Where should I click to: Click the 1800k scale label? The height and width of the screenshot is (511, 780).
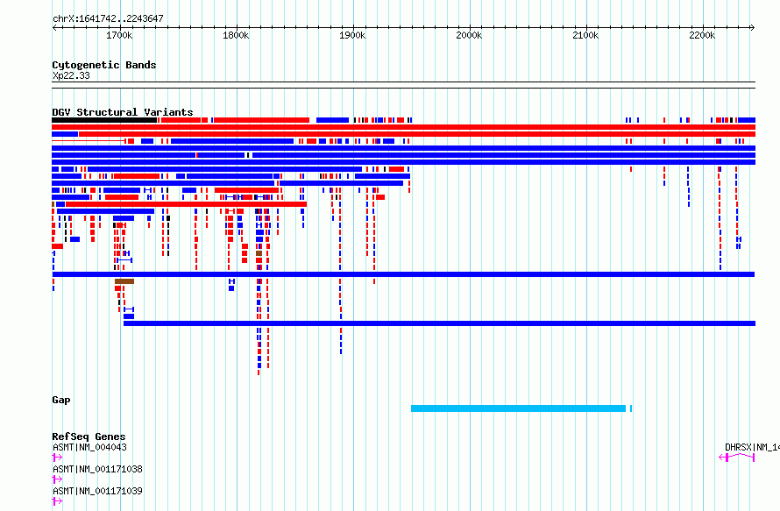[236, 35]
